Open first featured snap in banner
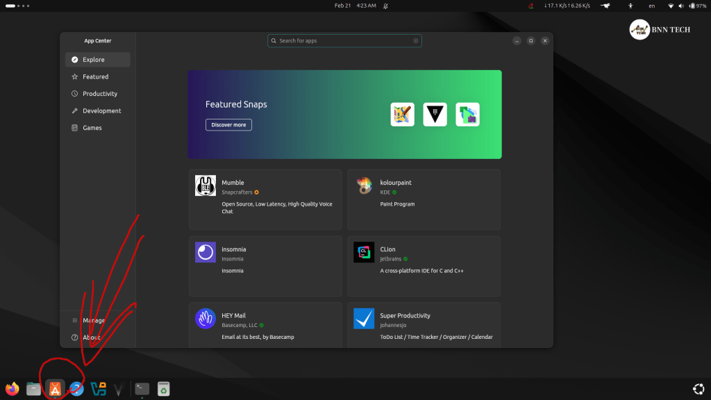 point(403,115)
